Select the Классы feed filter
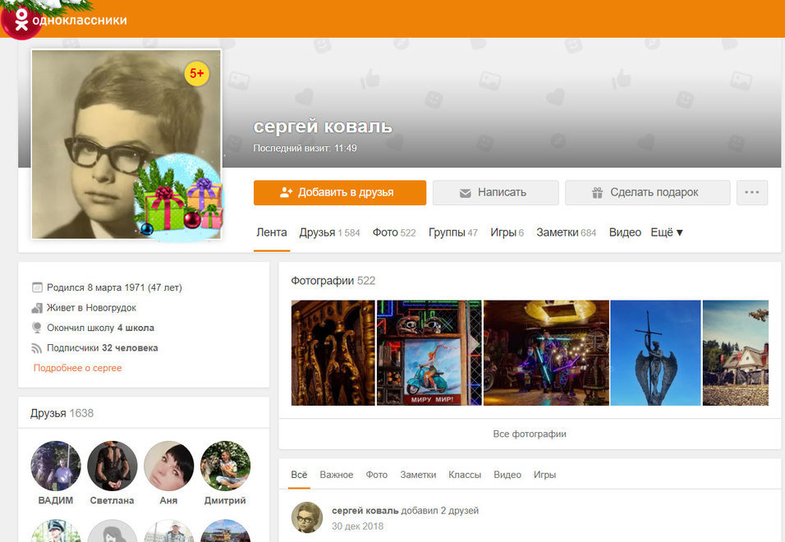This screenshot has height=542, width=785. tap(465, 475)
